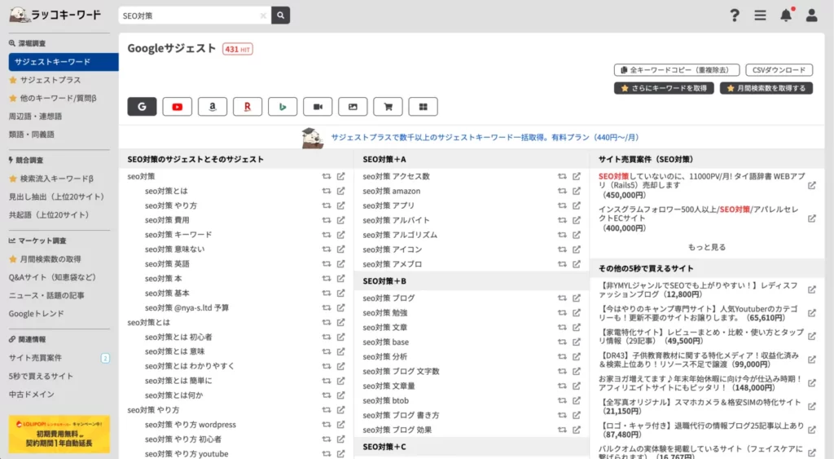The width and height of the screenshot is (834, 459).
Task: Click keyword seo対策 アルゴリズム
Action: (x=400, y=235)
